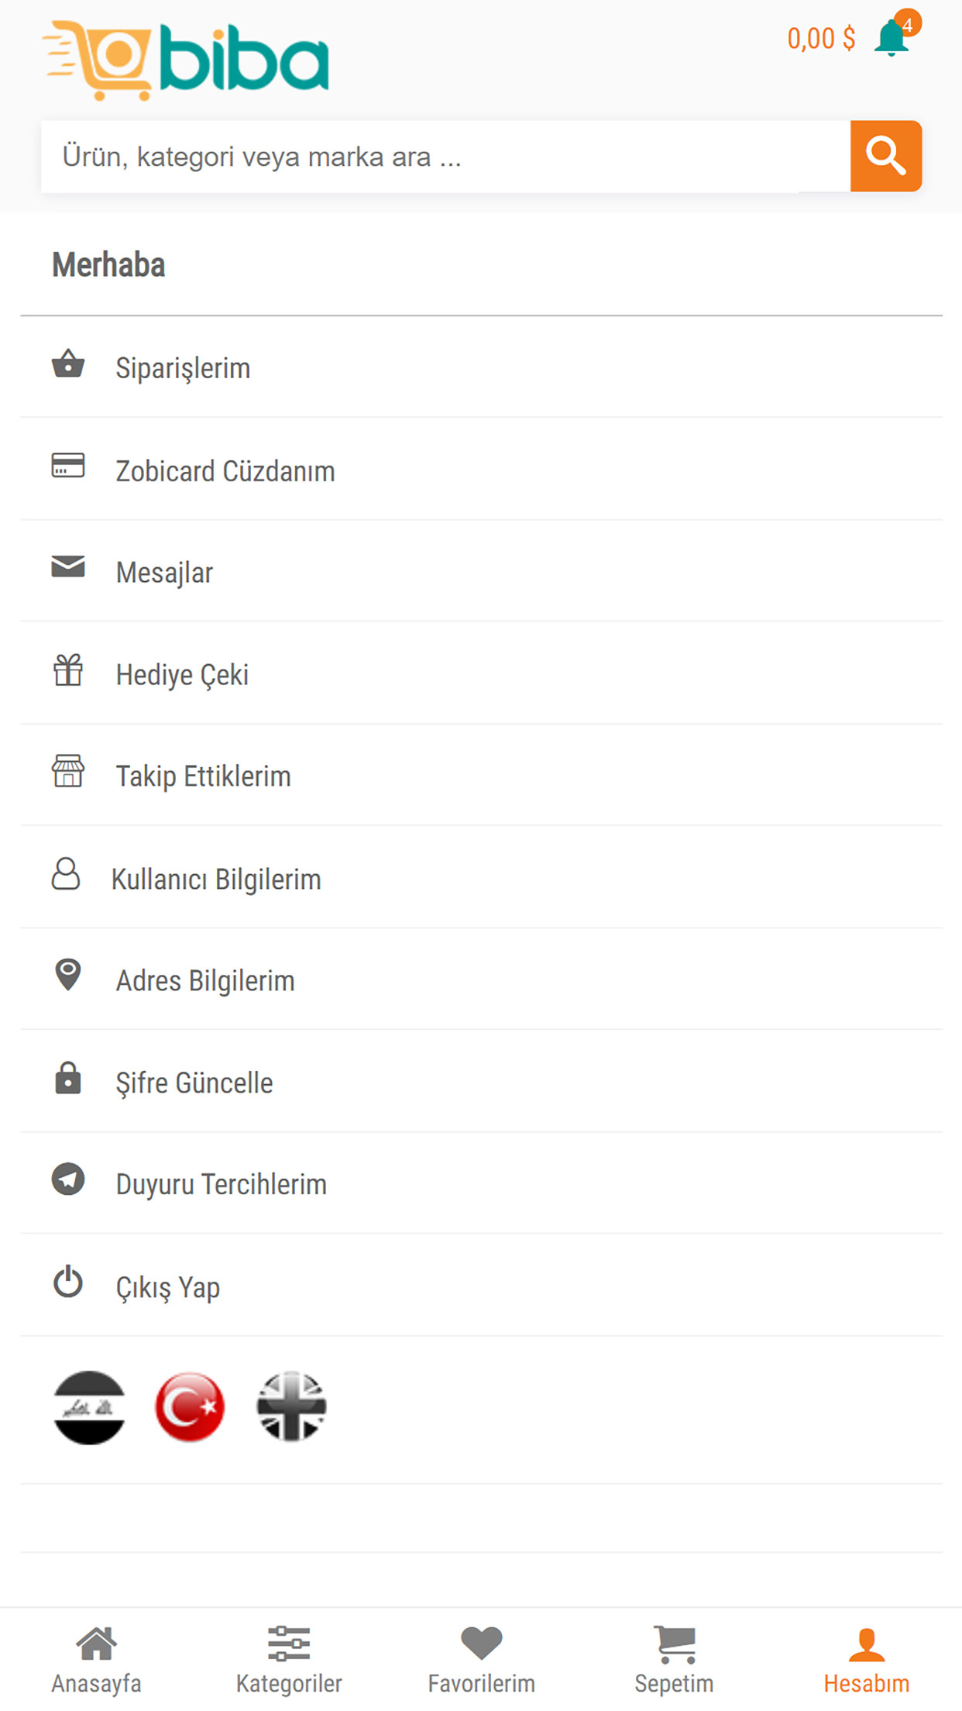Viewport: 962px width, 1711px height.
Task: View Adres Bilgilerim
Action: 204,981
